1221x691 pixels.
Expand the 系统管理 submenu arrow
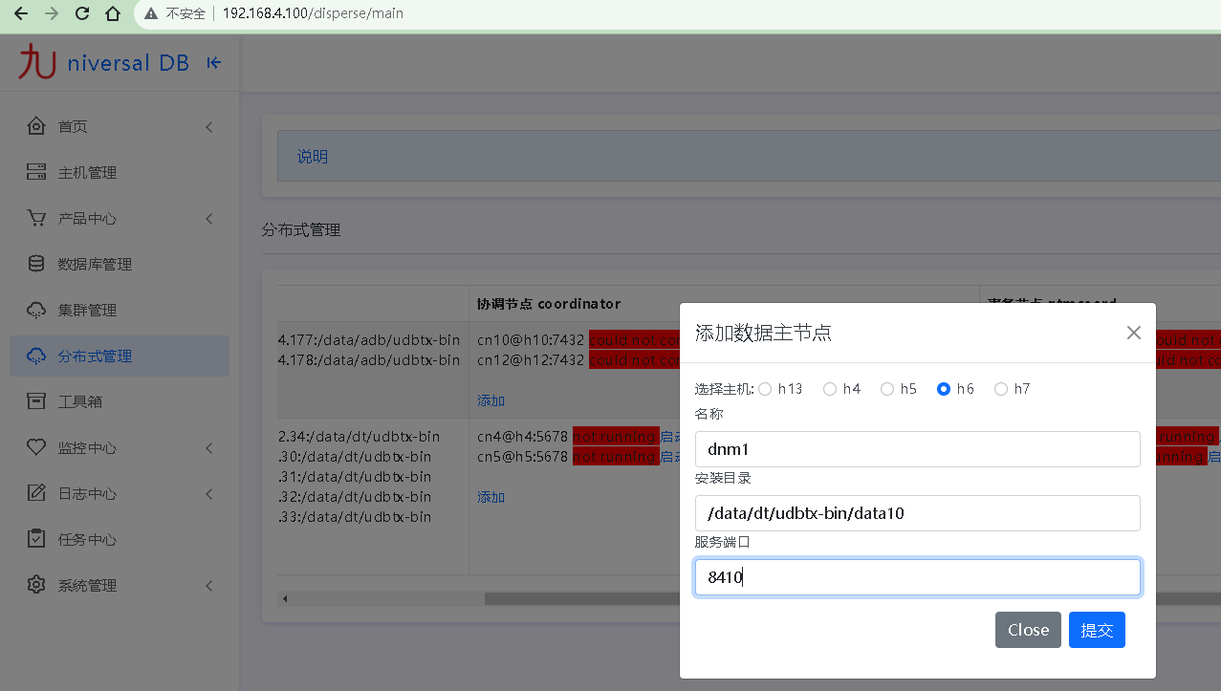[208, 585]
